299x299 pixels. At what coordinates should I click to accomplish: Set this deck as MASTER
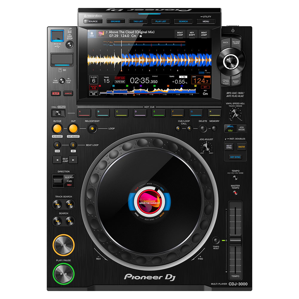(241, 147)
